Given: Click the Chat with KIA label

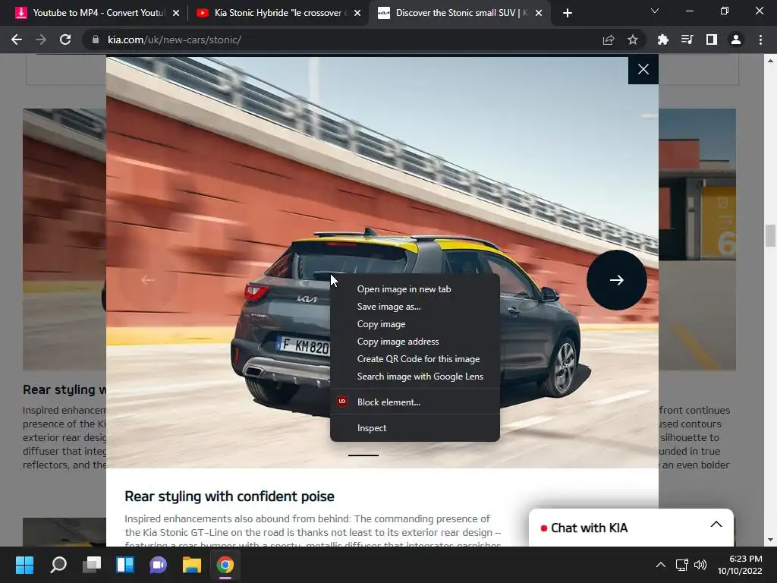Looking at the screenshot, I should (589, 528).
